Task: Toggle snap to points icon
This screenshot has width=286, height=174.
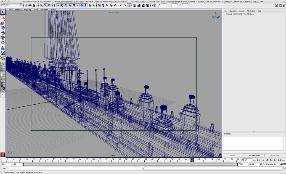Action: coord(107,5)
